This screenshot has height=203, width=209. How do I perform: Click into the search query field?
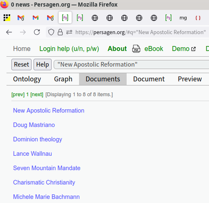coord(131,65)
